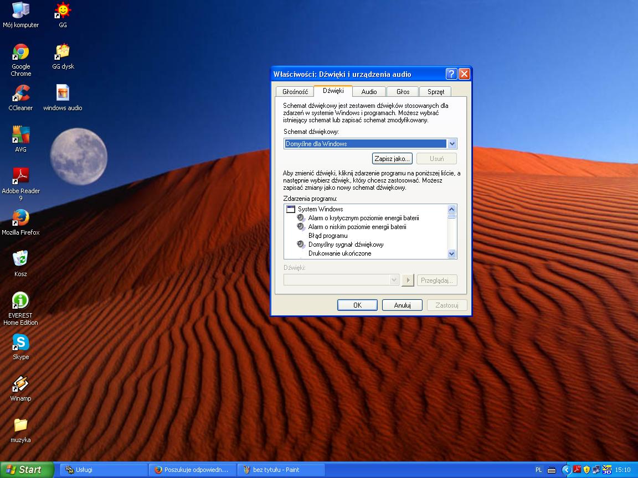This screenshot has width=638, height=478.
Task: Select System Windows in event list
Action: coord(320,209)
